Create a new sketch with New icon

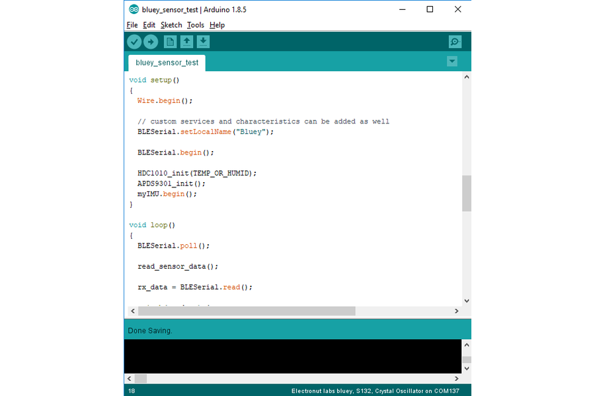170,42
